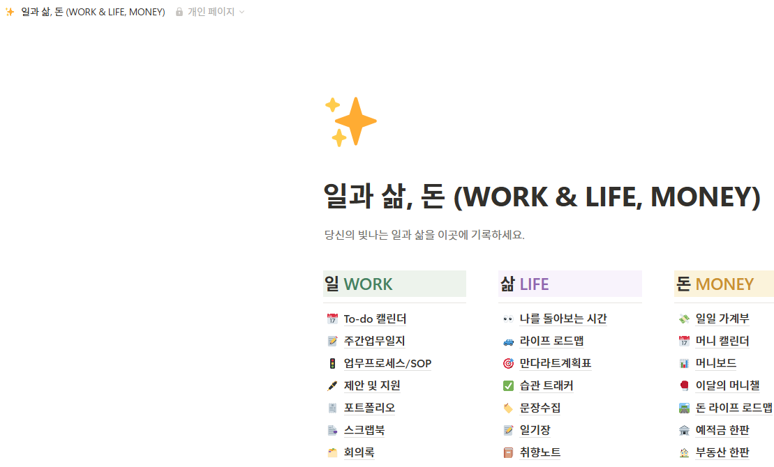The width and height of the screenshot is (774, 467).
Task: Open the 나를 돌아보는 시간 page
Action: (x=563, y=319)
